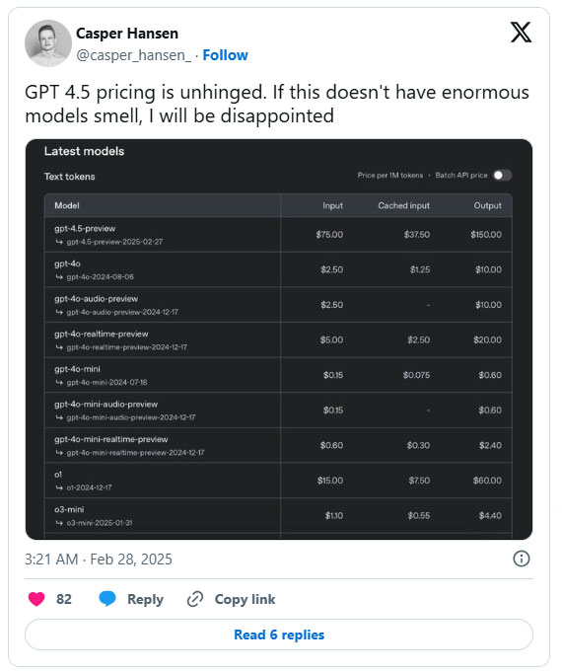
Task: Open Read 6 replies button
Action: [x=279, y=635]
